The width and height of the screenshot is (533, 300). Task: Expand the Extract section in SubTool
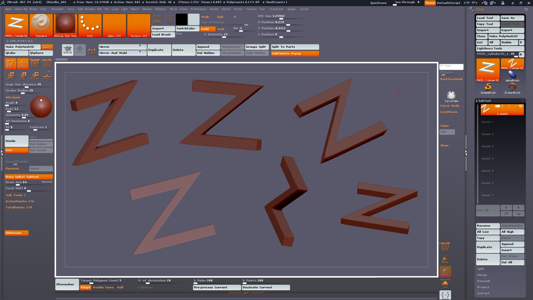tap(483, 293)
